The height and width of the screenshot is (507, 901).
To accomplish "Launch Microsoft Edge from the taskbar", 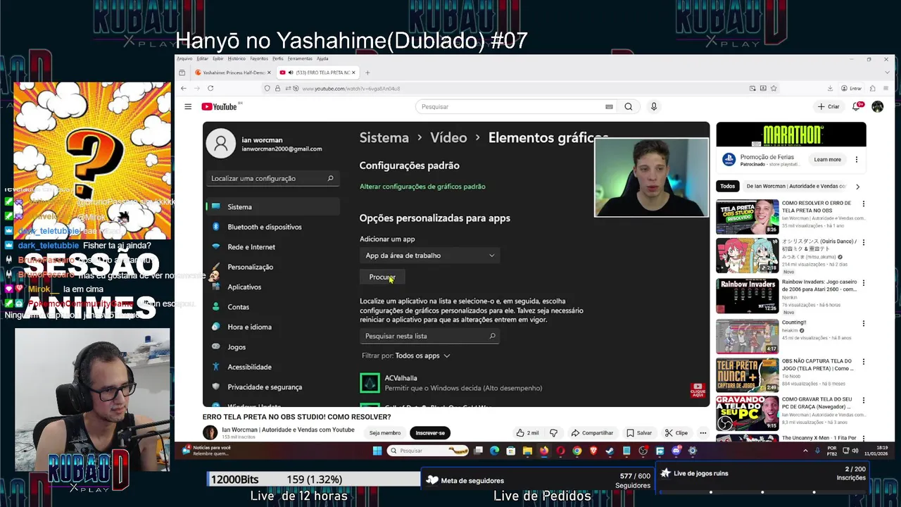I will pos(495,451).
